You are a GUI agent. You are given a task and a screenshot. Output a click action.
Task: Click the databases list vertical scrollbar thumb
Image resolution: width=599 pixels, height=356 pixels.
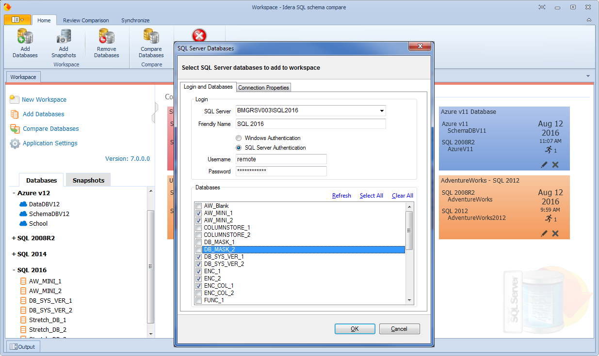409,231
